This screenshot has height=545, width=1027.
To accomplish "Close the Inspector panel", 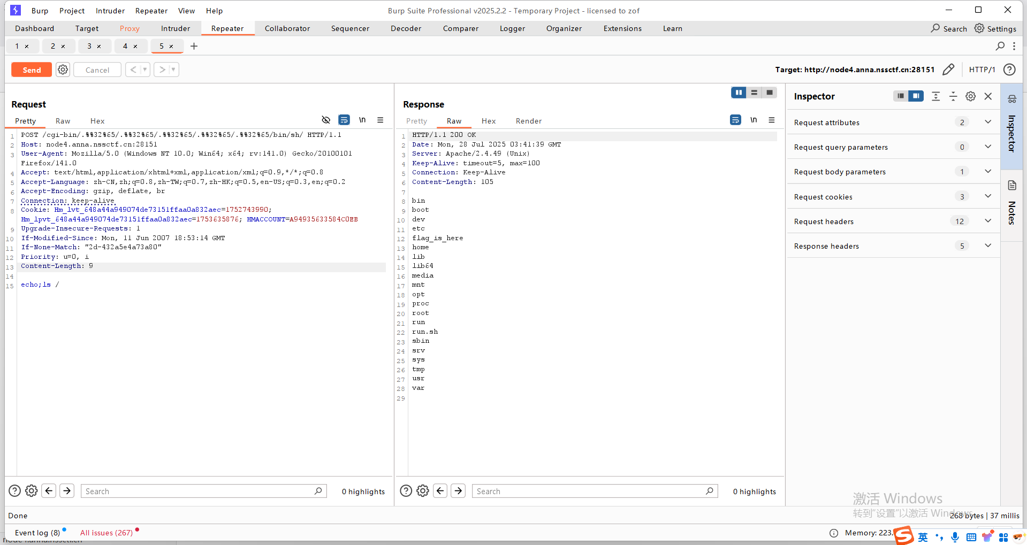I will click(x=988, y=96).
